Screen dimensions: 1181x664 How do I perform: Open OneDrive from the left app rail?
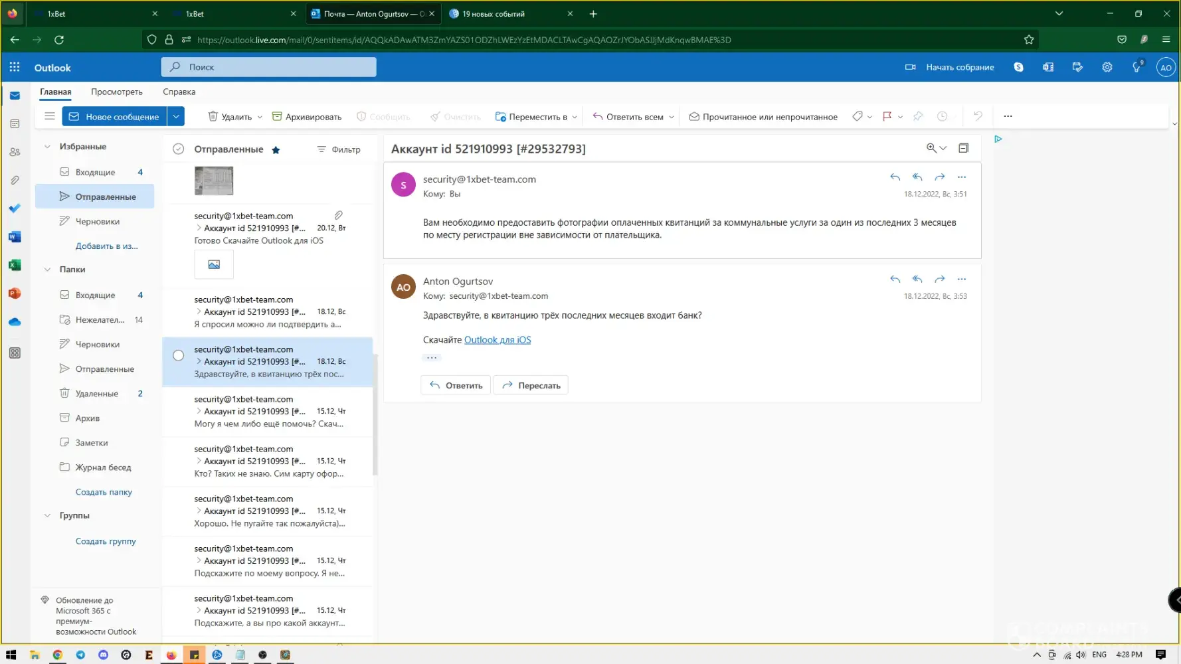pyautogui.click(x=15, y=322)
